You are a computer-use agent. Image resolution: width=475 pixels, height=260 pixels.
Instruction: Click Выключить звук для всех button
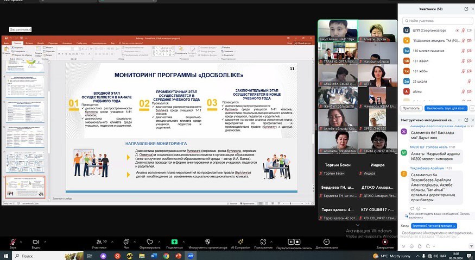[445, 108]
